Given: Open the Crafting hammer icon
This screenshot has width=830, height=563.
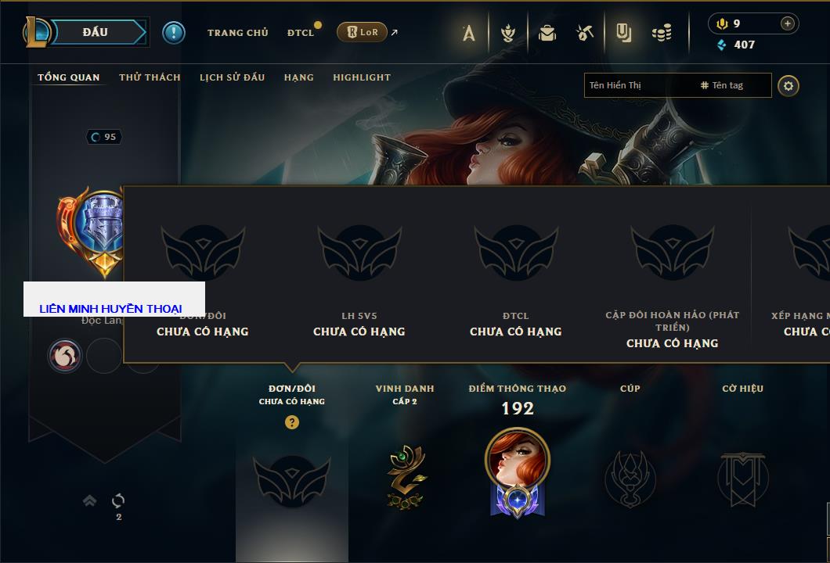Looking at the screenshot, I should 585,34.
